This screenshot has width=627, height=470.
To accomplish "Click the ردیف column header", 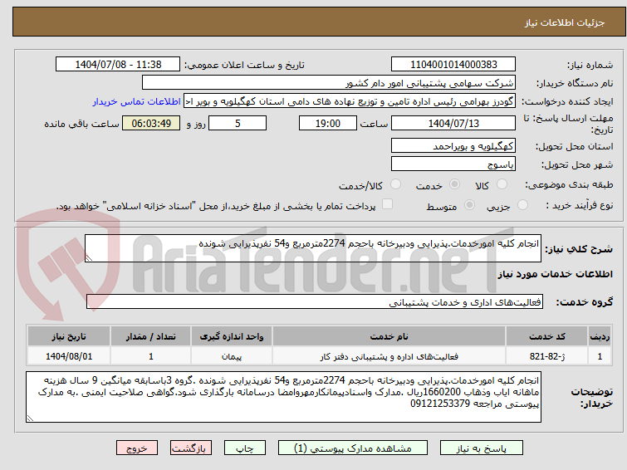I will (x=600, y=336).
